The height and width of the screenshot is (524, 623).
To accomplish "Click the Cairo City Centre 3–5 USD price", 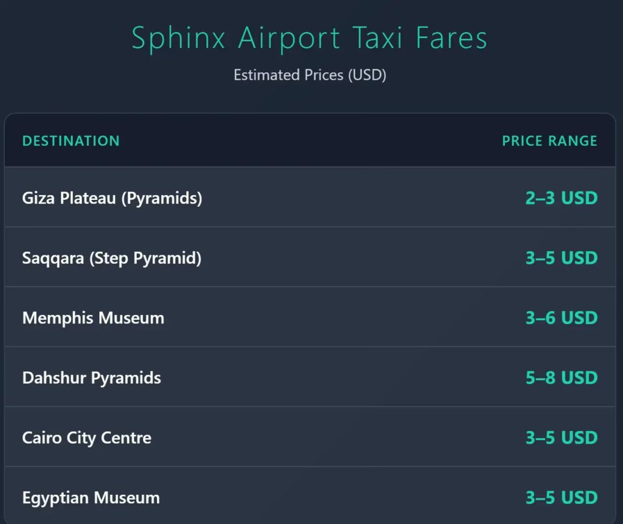I will click(x=561, y=438).
